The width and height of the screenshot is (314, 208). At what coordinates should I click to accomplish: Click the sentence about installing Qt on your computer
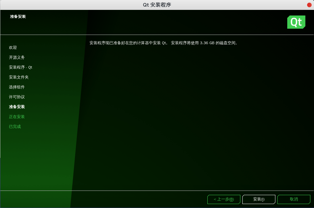(x=129, y=43)
